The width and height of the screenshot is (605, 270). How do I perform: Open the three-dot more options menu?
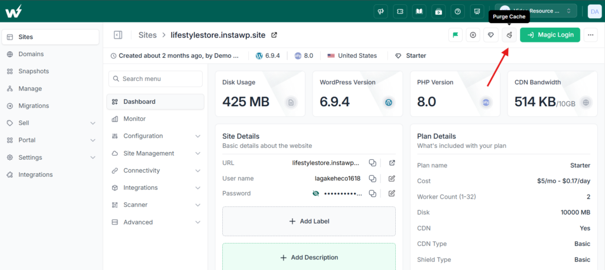(590, 35)
